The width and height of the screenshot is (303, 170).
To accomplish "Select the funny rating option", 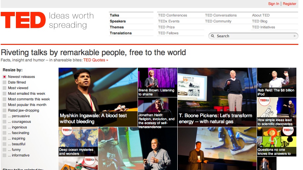I will coord(4,150).
